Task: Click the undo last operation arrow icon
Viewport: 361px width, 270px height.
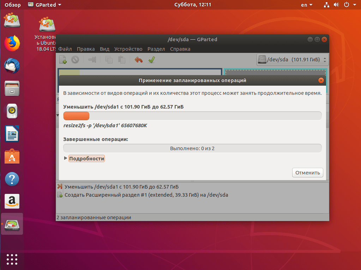Action: coord(139,60)
